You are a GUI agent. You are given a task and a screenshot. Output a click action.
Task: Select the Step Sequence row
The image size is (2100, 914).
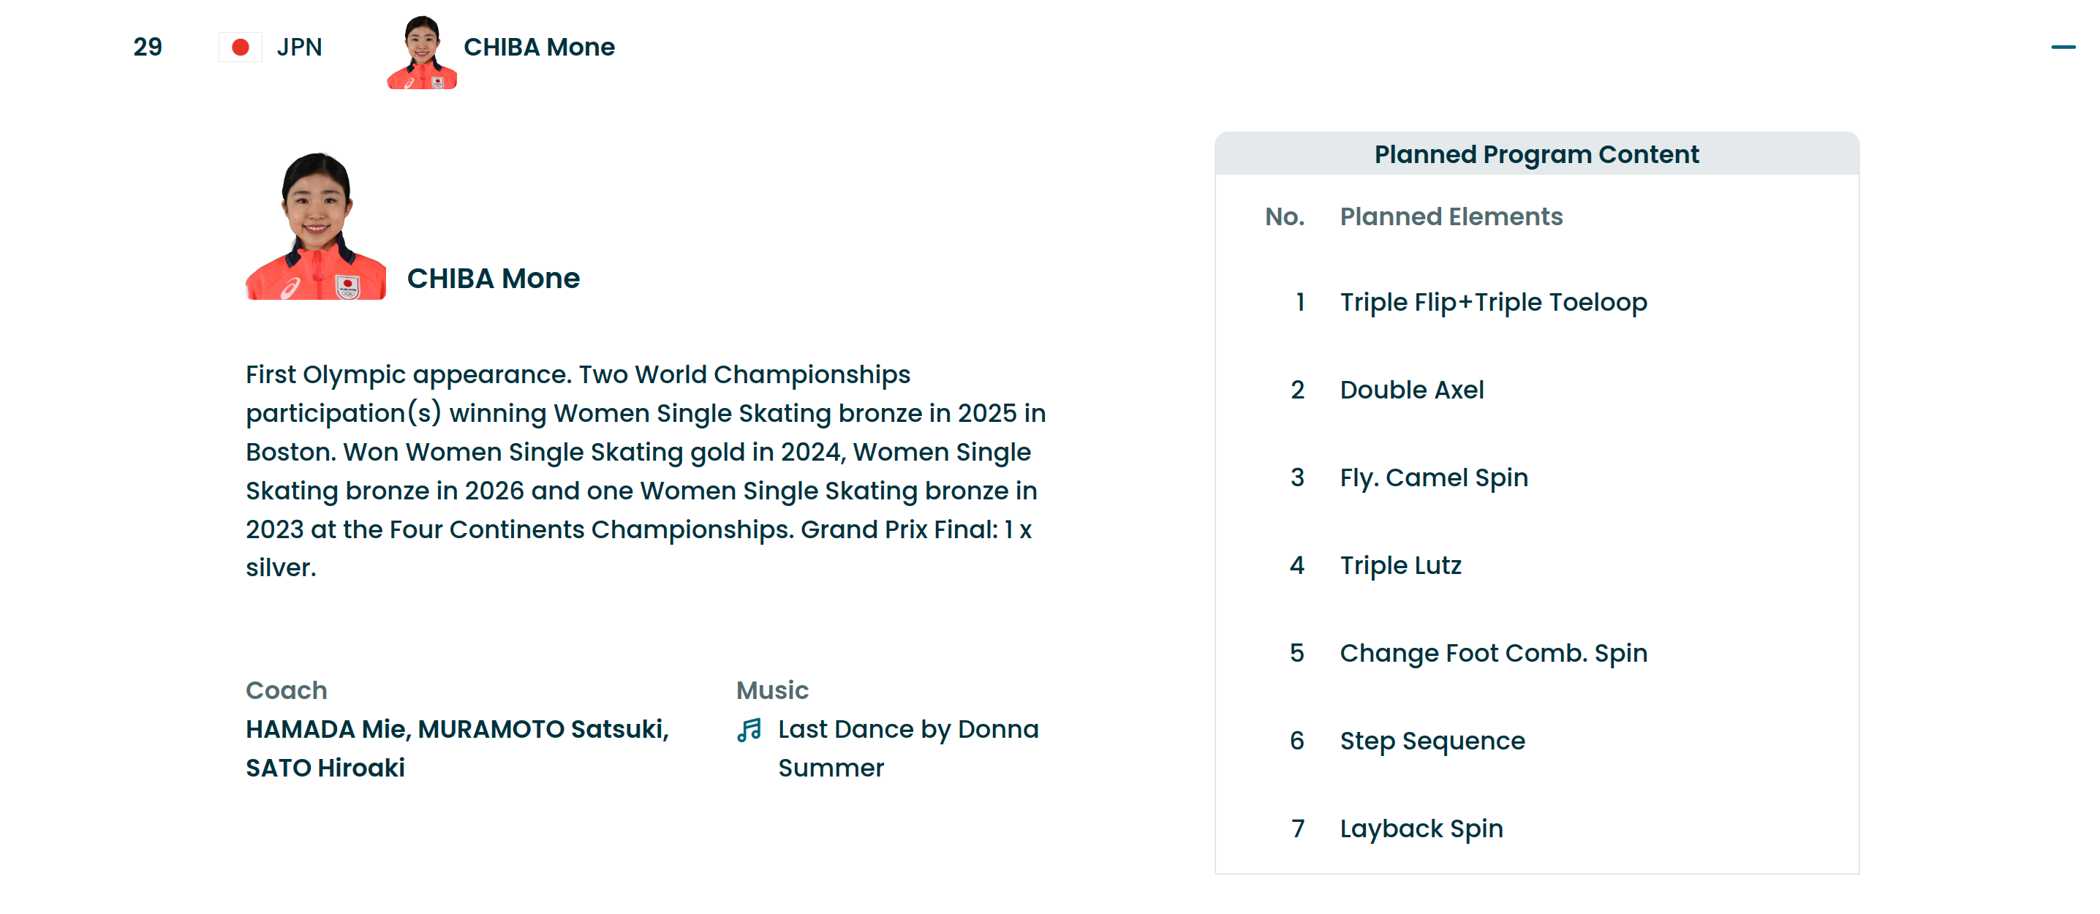1432,741
